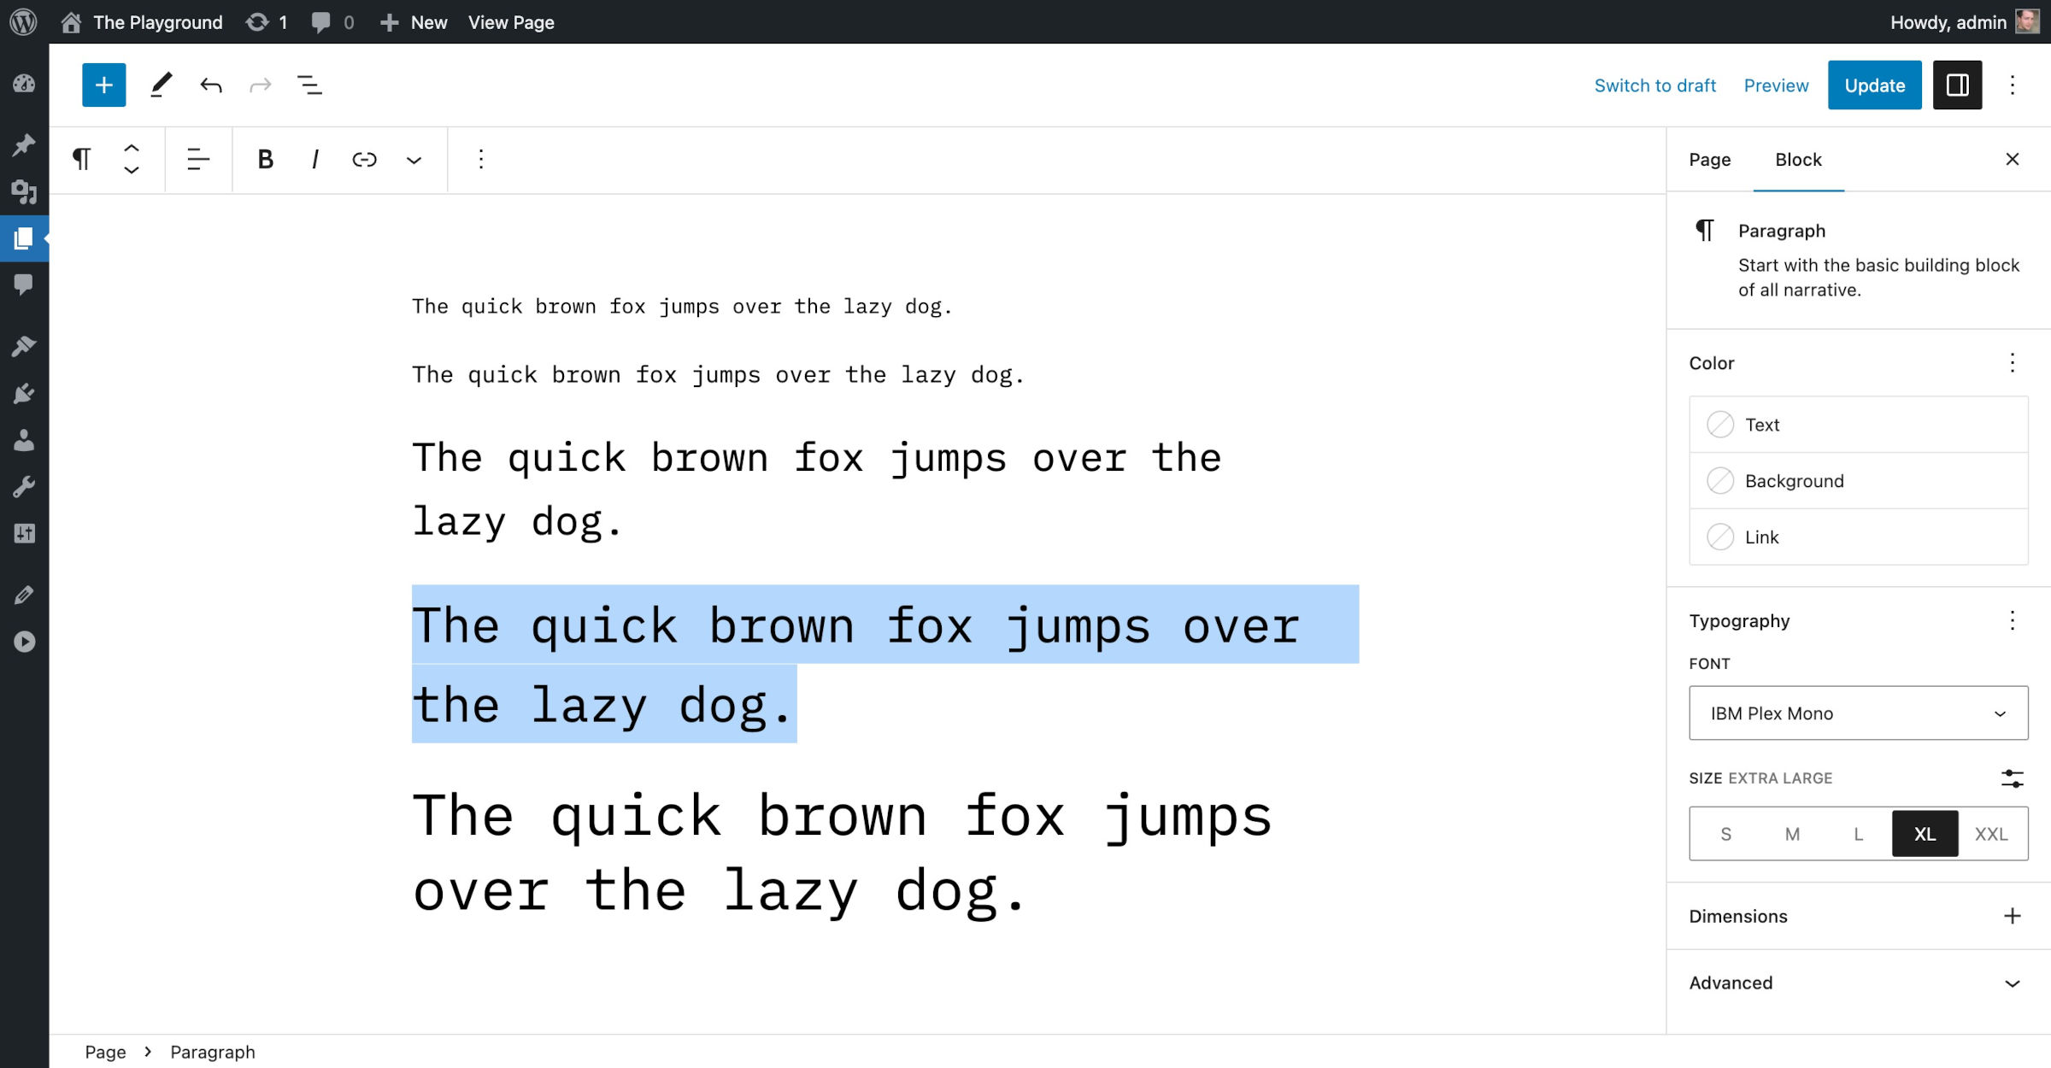Click Switch to draft
2051x1068 pixels.
(x=1654, y=85)
